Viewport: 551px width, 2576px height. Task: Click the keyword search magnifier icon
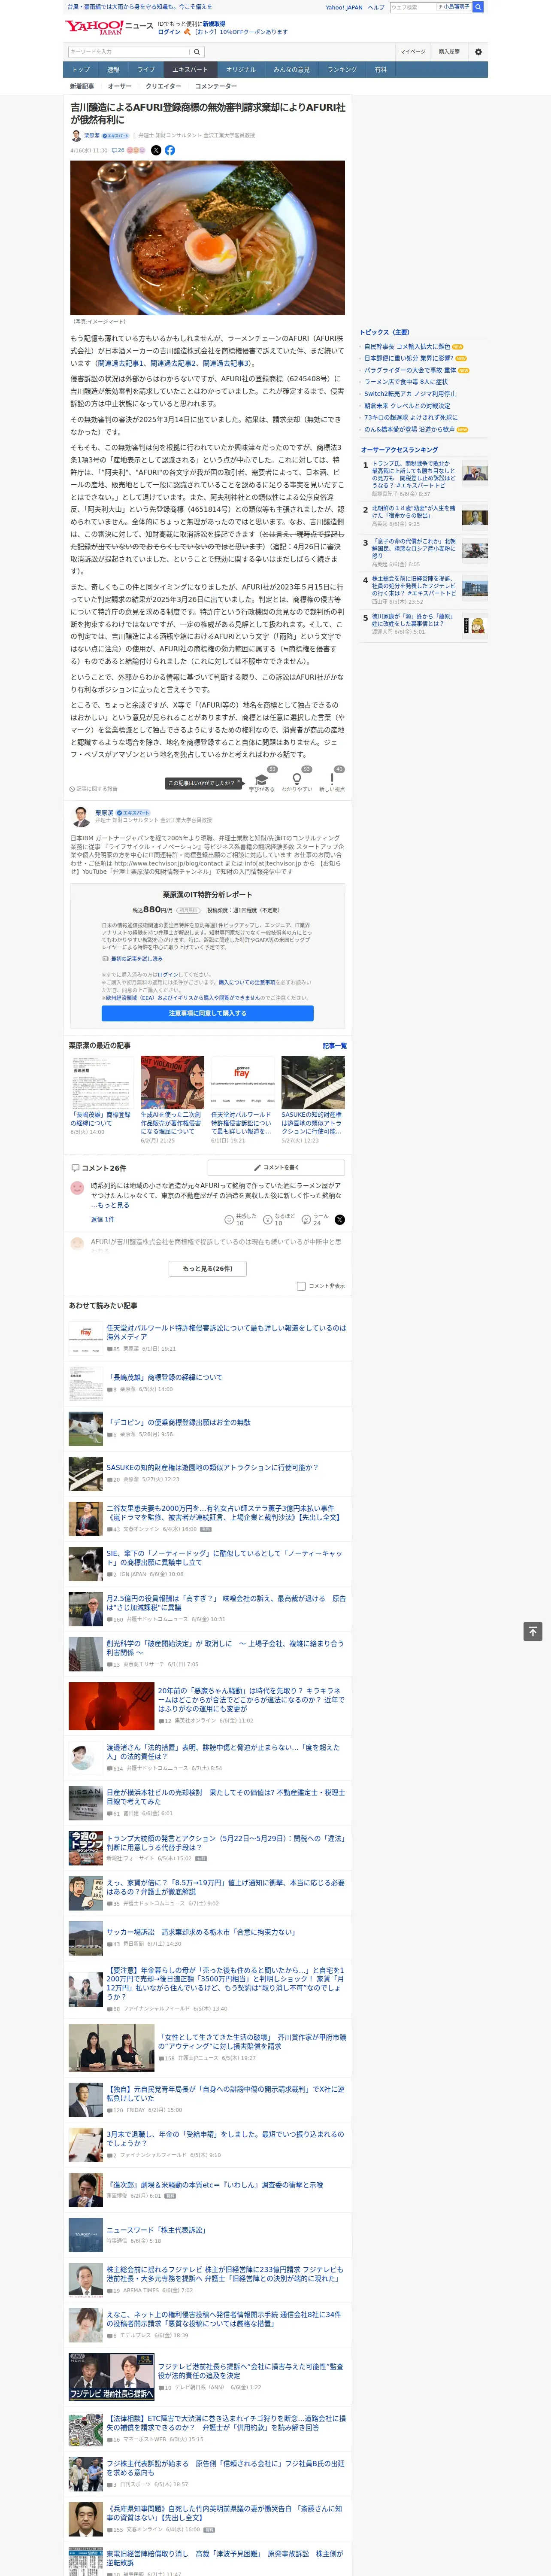(197, 52)
